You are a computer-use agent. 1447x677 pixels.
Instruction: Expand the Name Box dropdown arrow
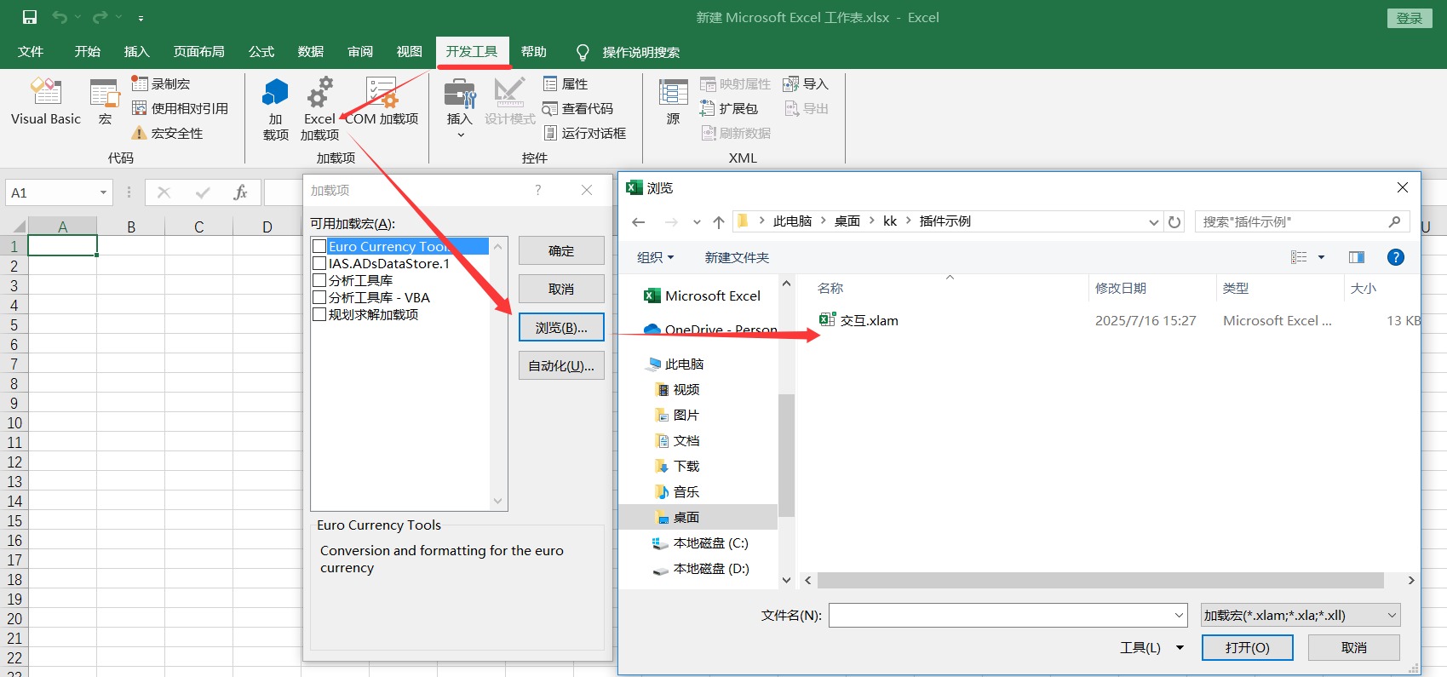103,192
